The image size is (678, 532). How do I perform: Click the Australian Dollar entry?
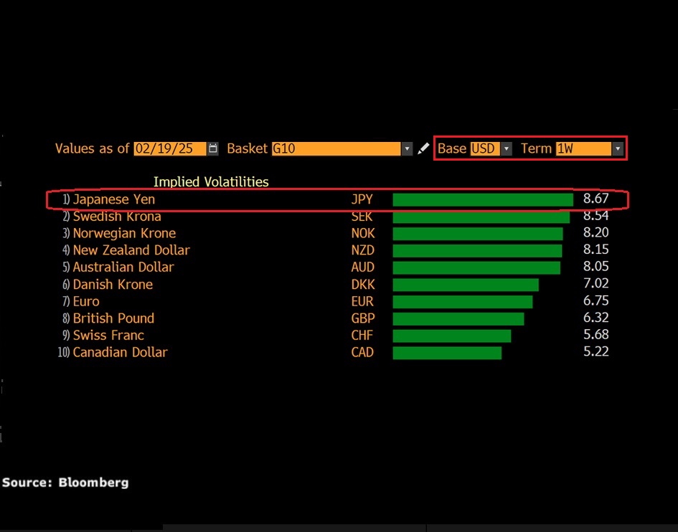[x=123, y=267]
